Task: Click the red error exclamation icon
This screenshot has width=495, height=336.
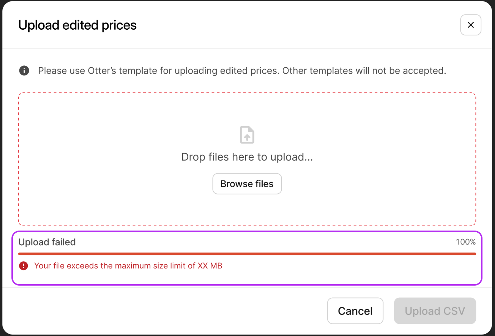Action: pos(24,266)
